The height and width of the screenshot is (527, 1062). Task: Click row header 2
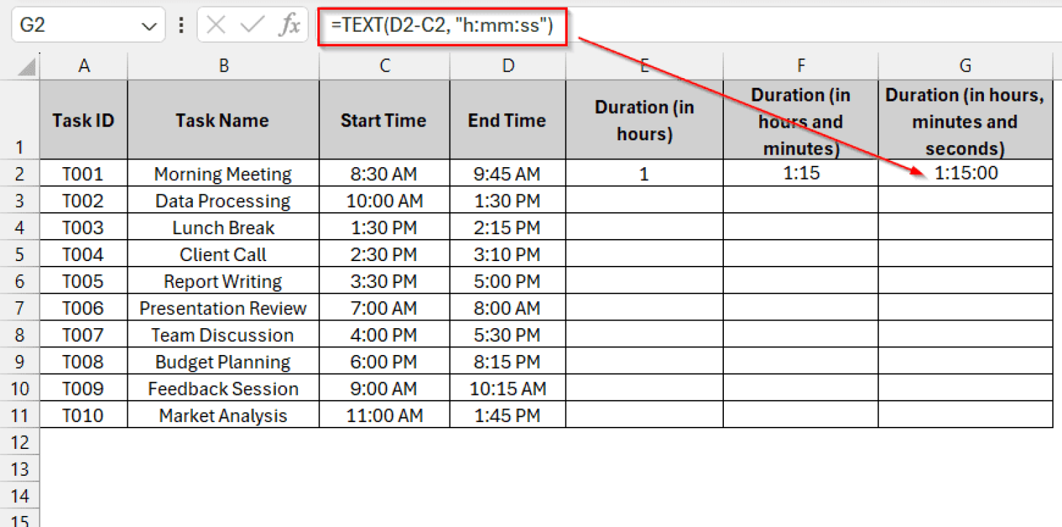(20, 173)
